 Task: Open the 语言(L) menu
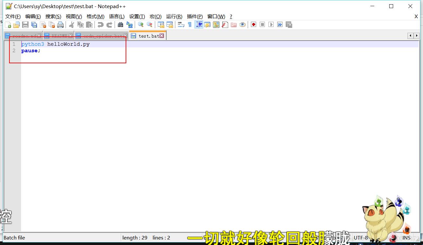(117, 17)
